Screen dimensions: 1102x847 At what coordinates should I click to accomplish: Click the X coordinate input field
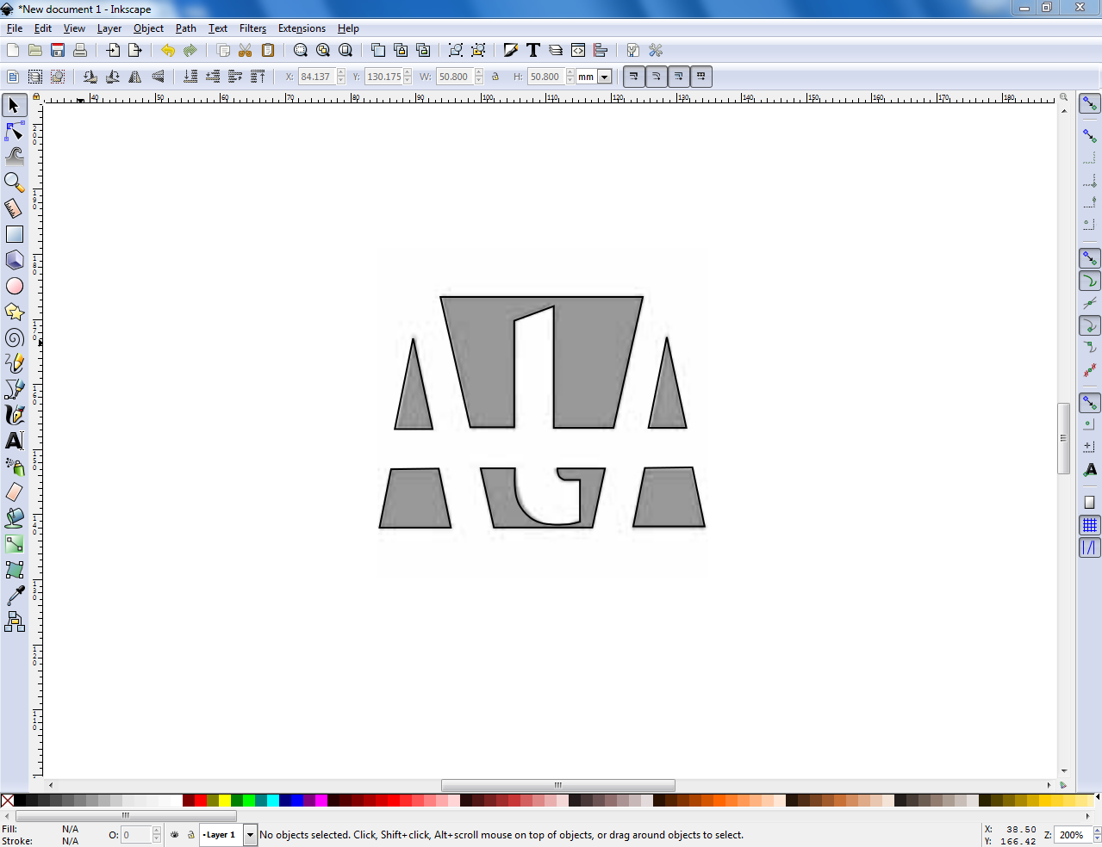(317, 77)
